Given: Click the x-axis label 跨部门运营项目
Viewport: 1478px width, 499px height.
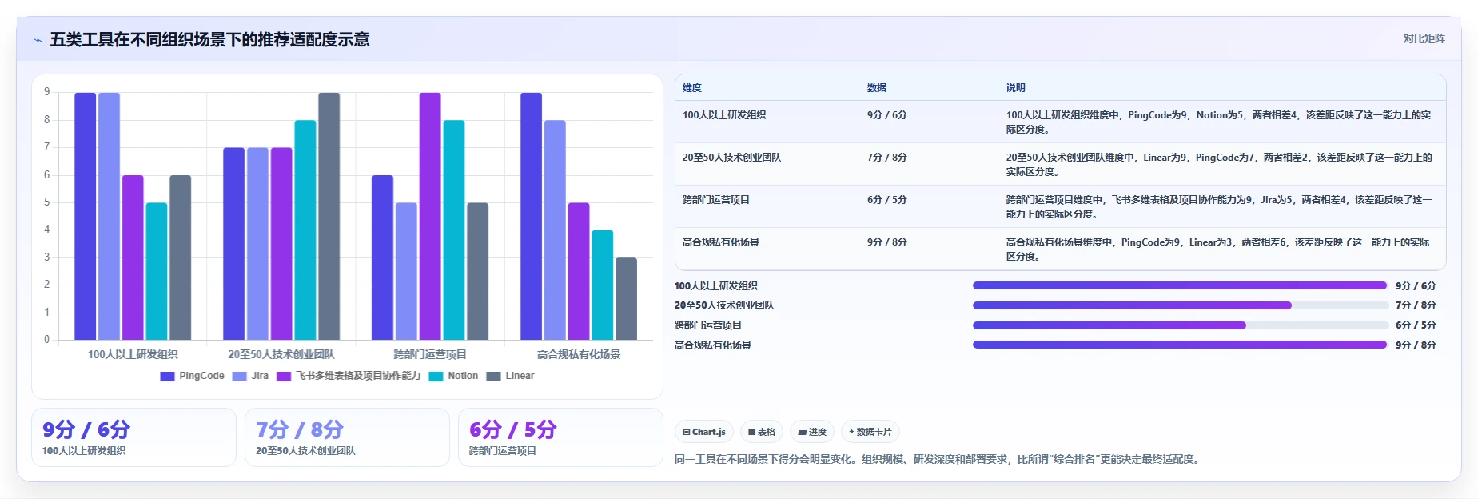Looking at the screenshot, I should pyautogui.click(x=430, y=354).
